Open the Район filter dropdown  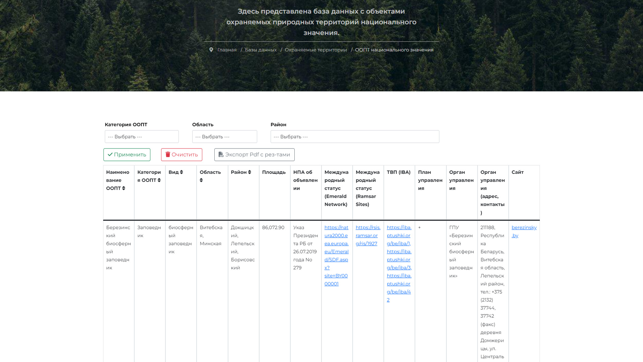click(x=355, y=137)
